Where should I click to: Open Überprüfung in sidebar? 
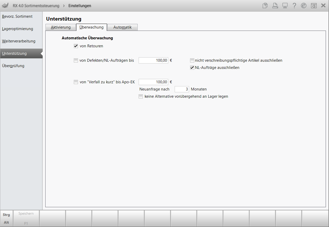pos(21,66)
